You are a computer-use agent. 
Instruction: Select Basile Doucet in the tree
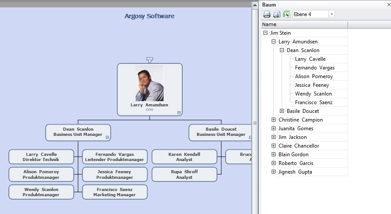pos(303,111)
